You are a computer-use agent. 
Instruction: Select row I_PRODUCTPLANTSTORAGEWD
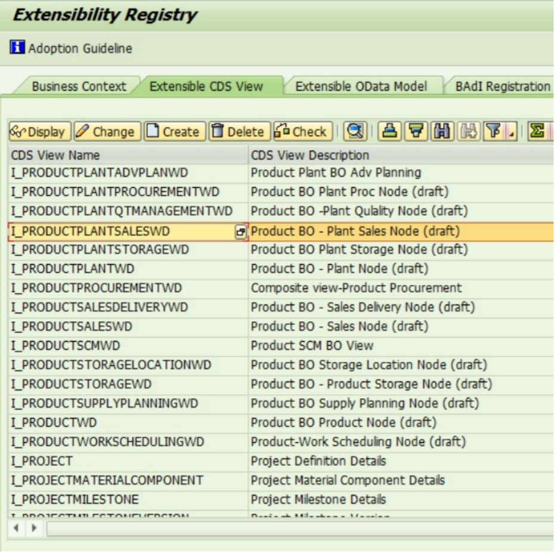click(x=128, y=250)
